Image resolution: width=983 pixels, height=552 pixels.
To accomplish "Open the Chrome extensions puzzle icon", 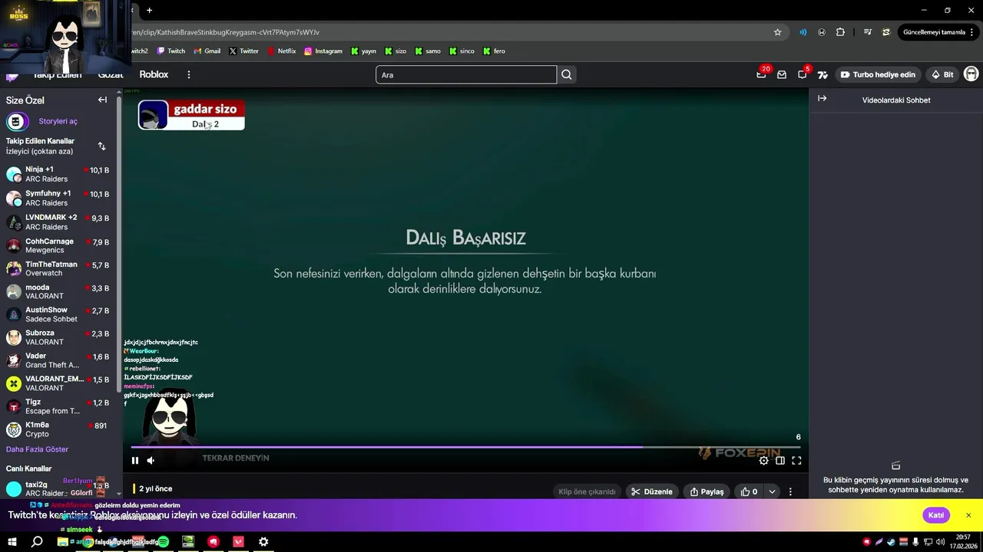I will click(x=840, y=32).
